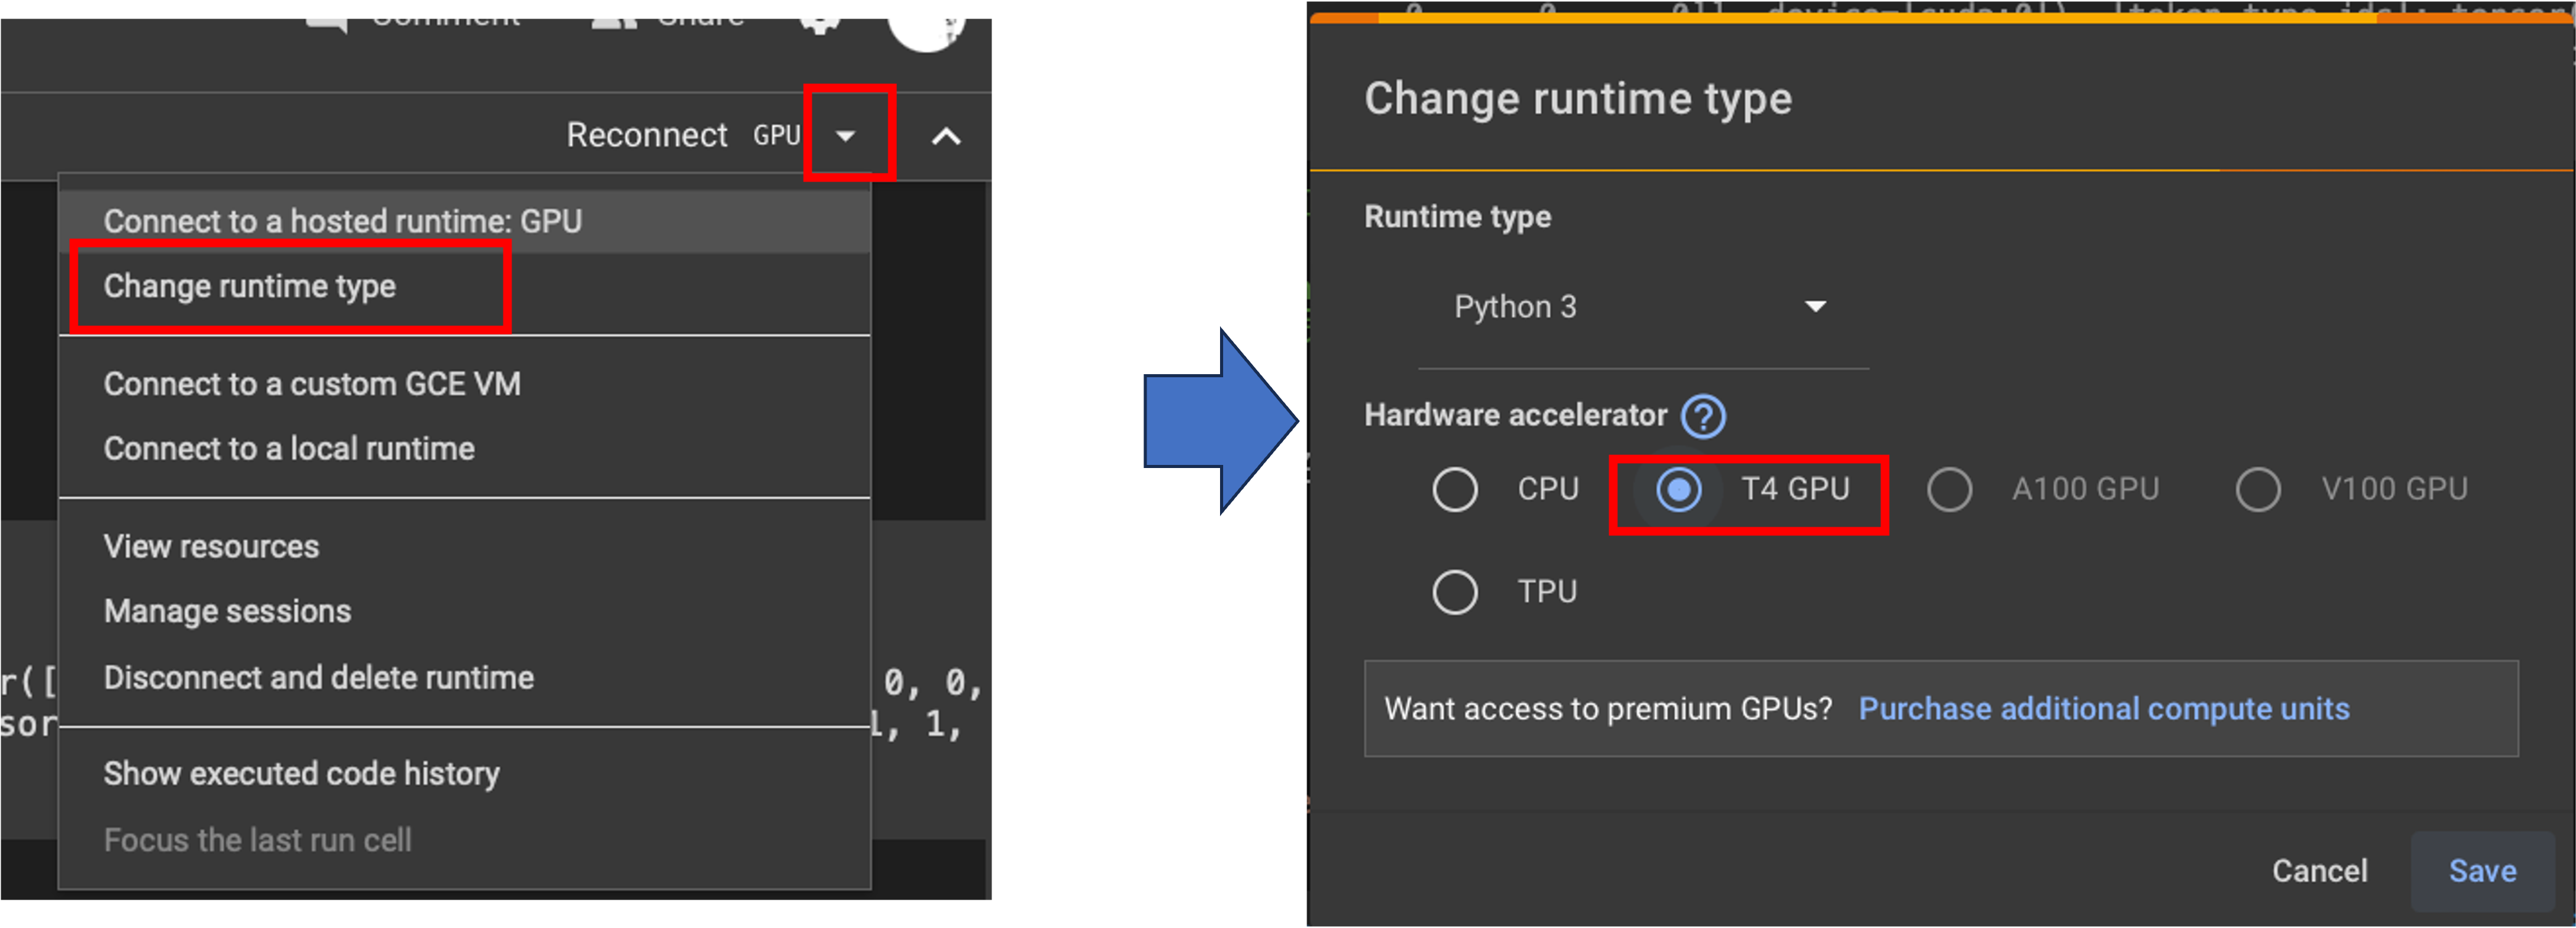Select the A100 GPU option
Viewport: 2576px width, 928px height.
(1949, 489)
